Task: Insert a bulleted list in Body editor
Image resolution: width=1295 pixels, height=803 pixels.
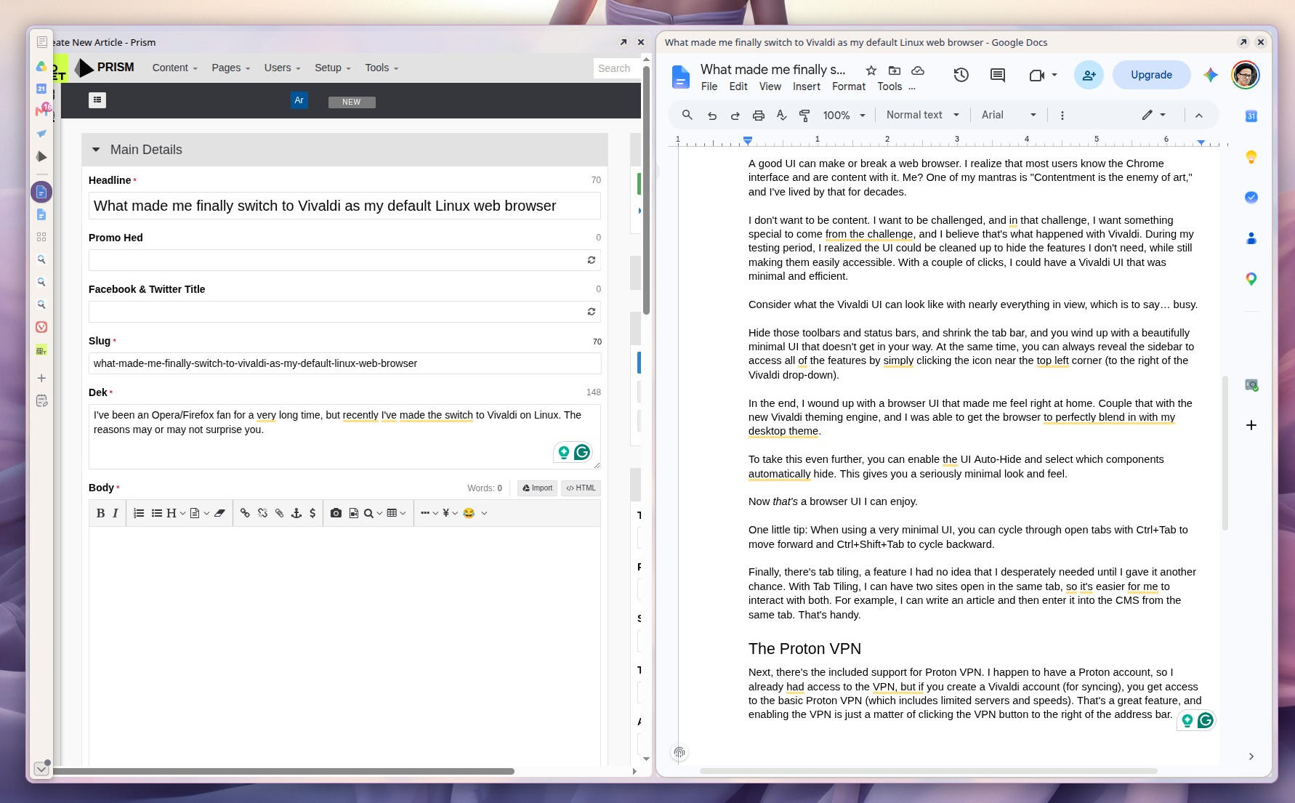Action: pos(156,513)
